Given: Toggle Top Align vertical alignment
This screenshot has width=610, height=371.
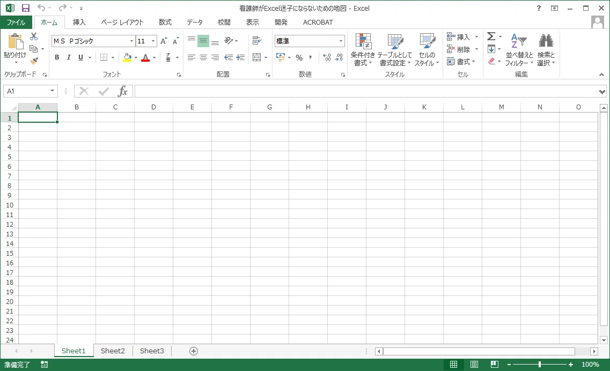Looking at the screenshot, I should tap(192, 40).
